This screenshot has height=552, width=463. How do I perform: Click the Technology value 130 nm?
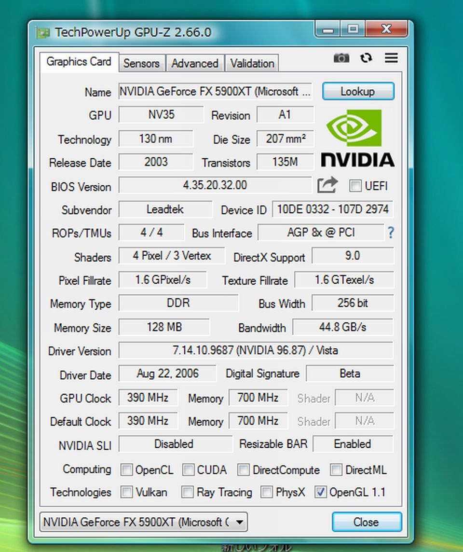(156, 138)
